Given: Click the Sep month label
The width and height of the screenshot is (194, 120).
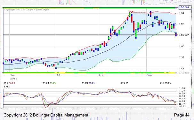Looking at the screenshot, I should click(149, 75).
